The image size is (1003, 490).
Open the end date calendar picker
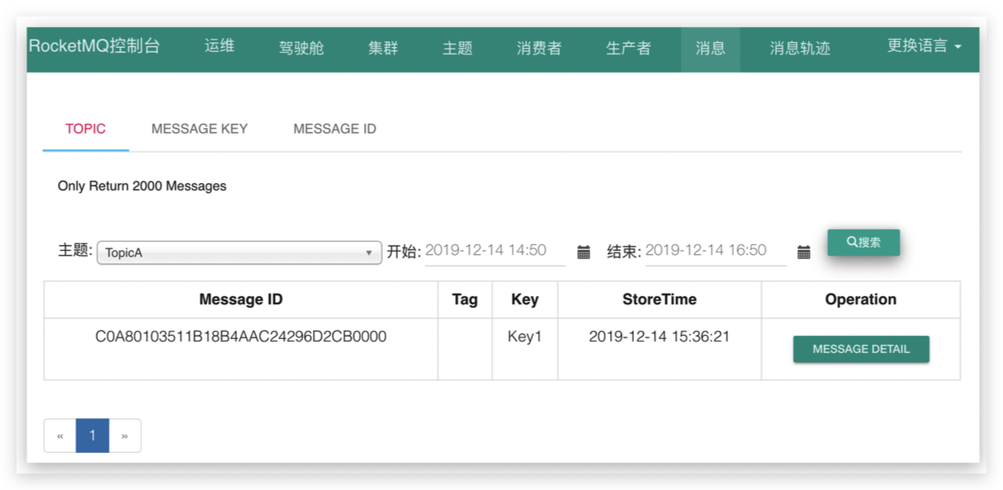(804, 252)
